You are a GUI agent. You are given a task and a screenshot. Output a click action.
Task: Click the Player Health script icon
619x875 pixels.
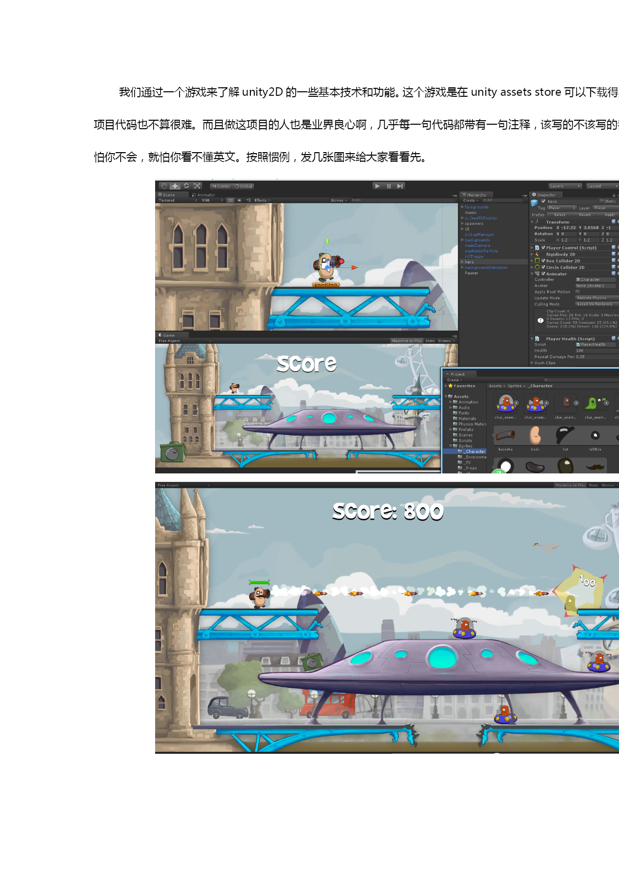(x=537, y=339)
